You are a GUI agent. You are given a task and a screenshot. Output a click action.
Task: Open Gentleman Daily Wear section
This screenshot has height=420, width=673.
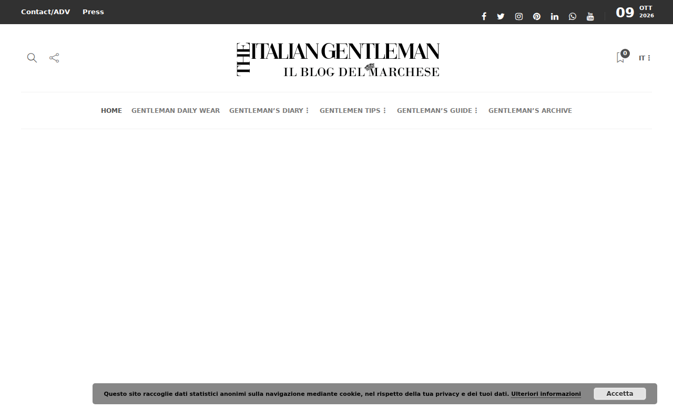pyautogui.click(x=176, y=111)
